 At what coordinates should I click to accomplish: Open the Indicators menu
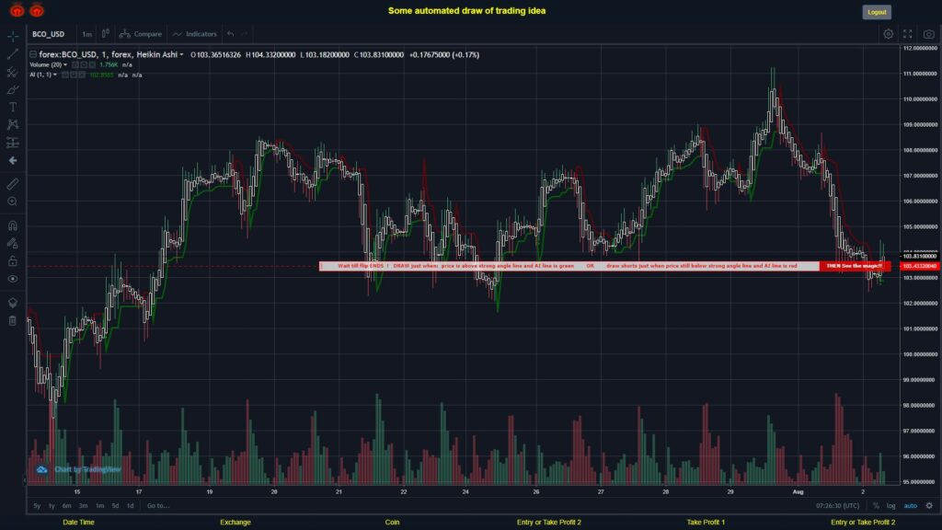[195, 34]
